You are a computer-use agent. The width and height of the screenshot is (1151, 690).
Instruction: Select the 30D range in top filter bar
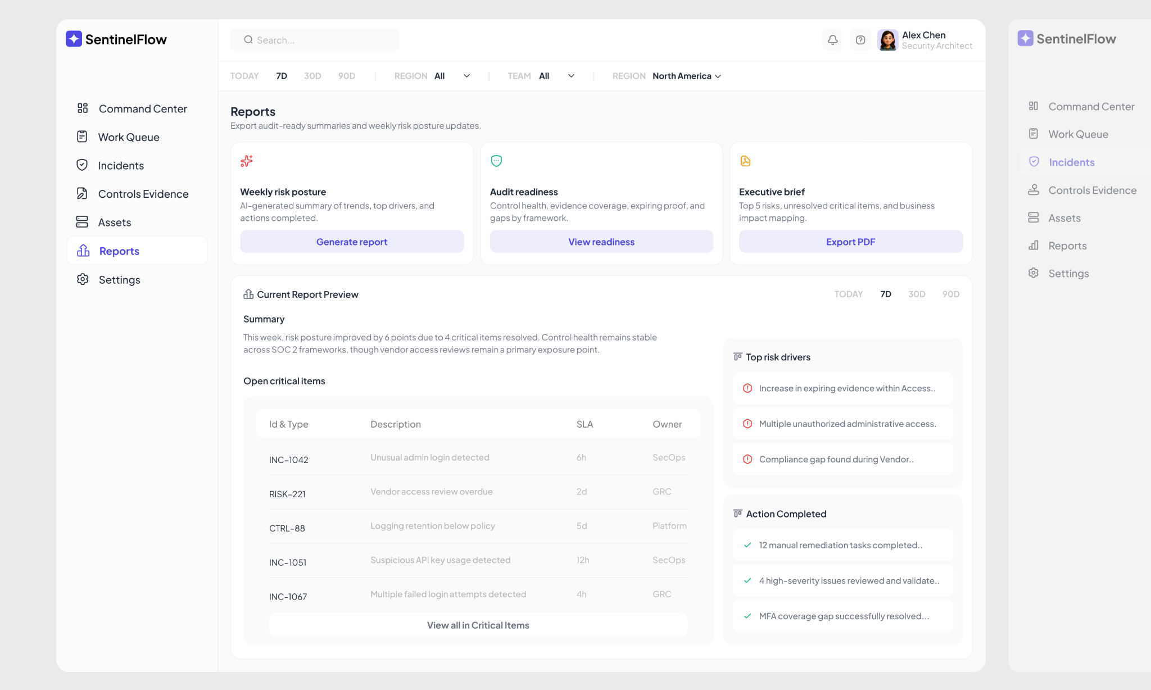click(312, 76)
